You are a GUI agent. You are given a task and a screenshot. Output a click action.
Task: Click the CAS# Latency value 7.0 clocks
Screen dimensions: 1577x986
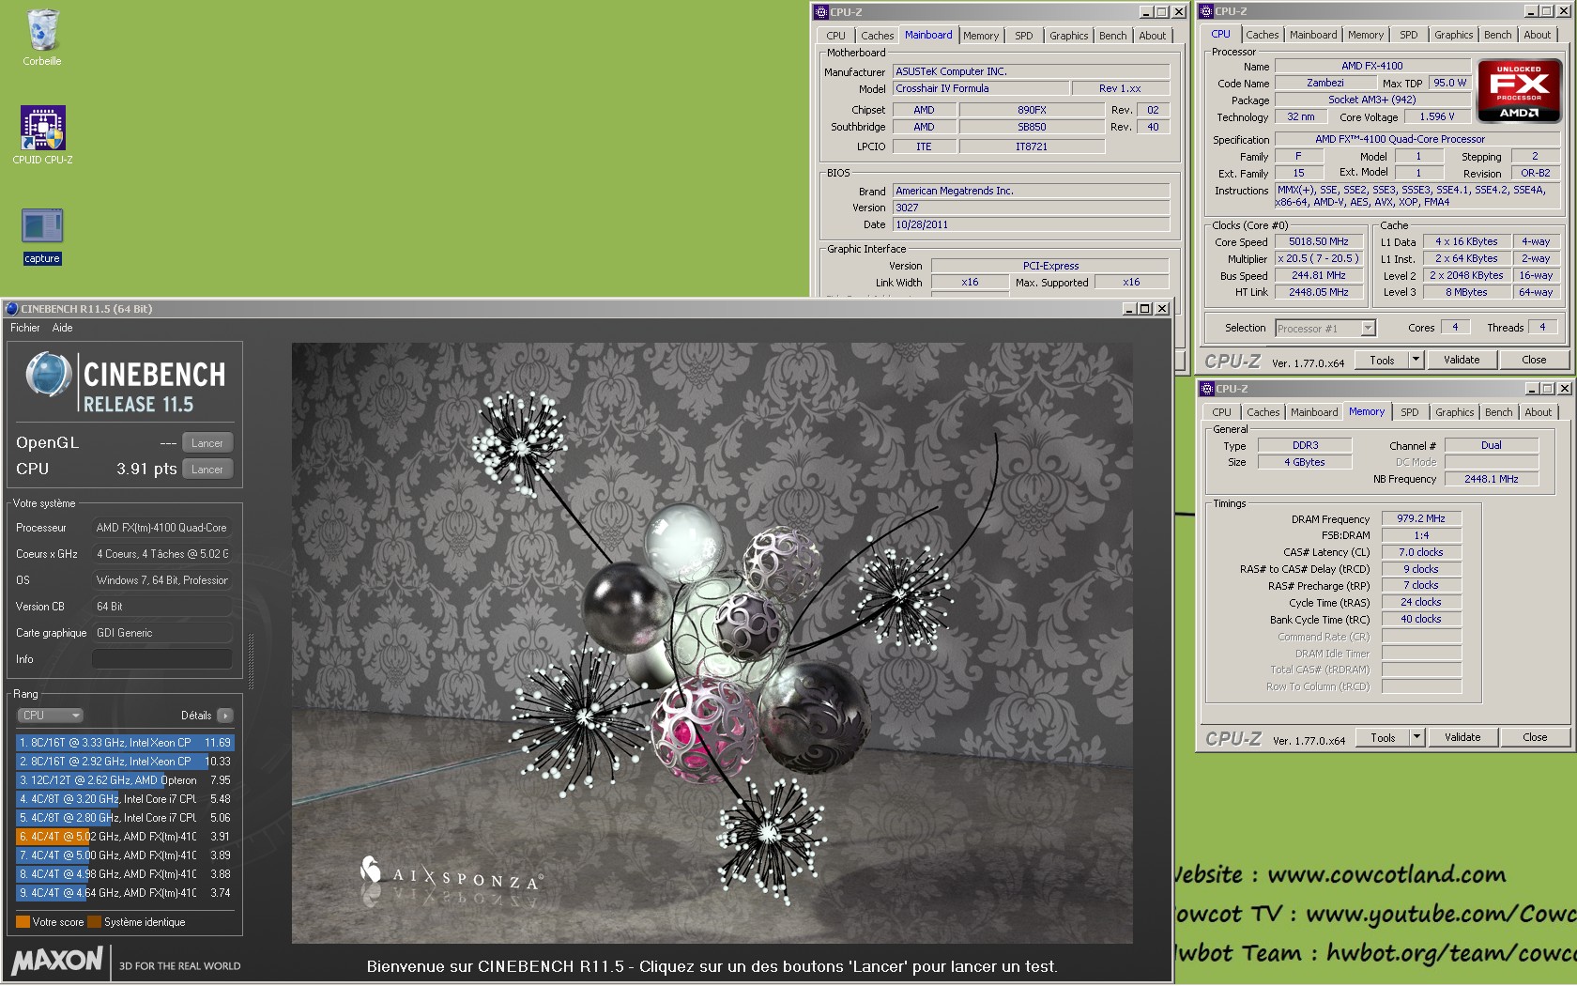click(1421, 552)
